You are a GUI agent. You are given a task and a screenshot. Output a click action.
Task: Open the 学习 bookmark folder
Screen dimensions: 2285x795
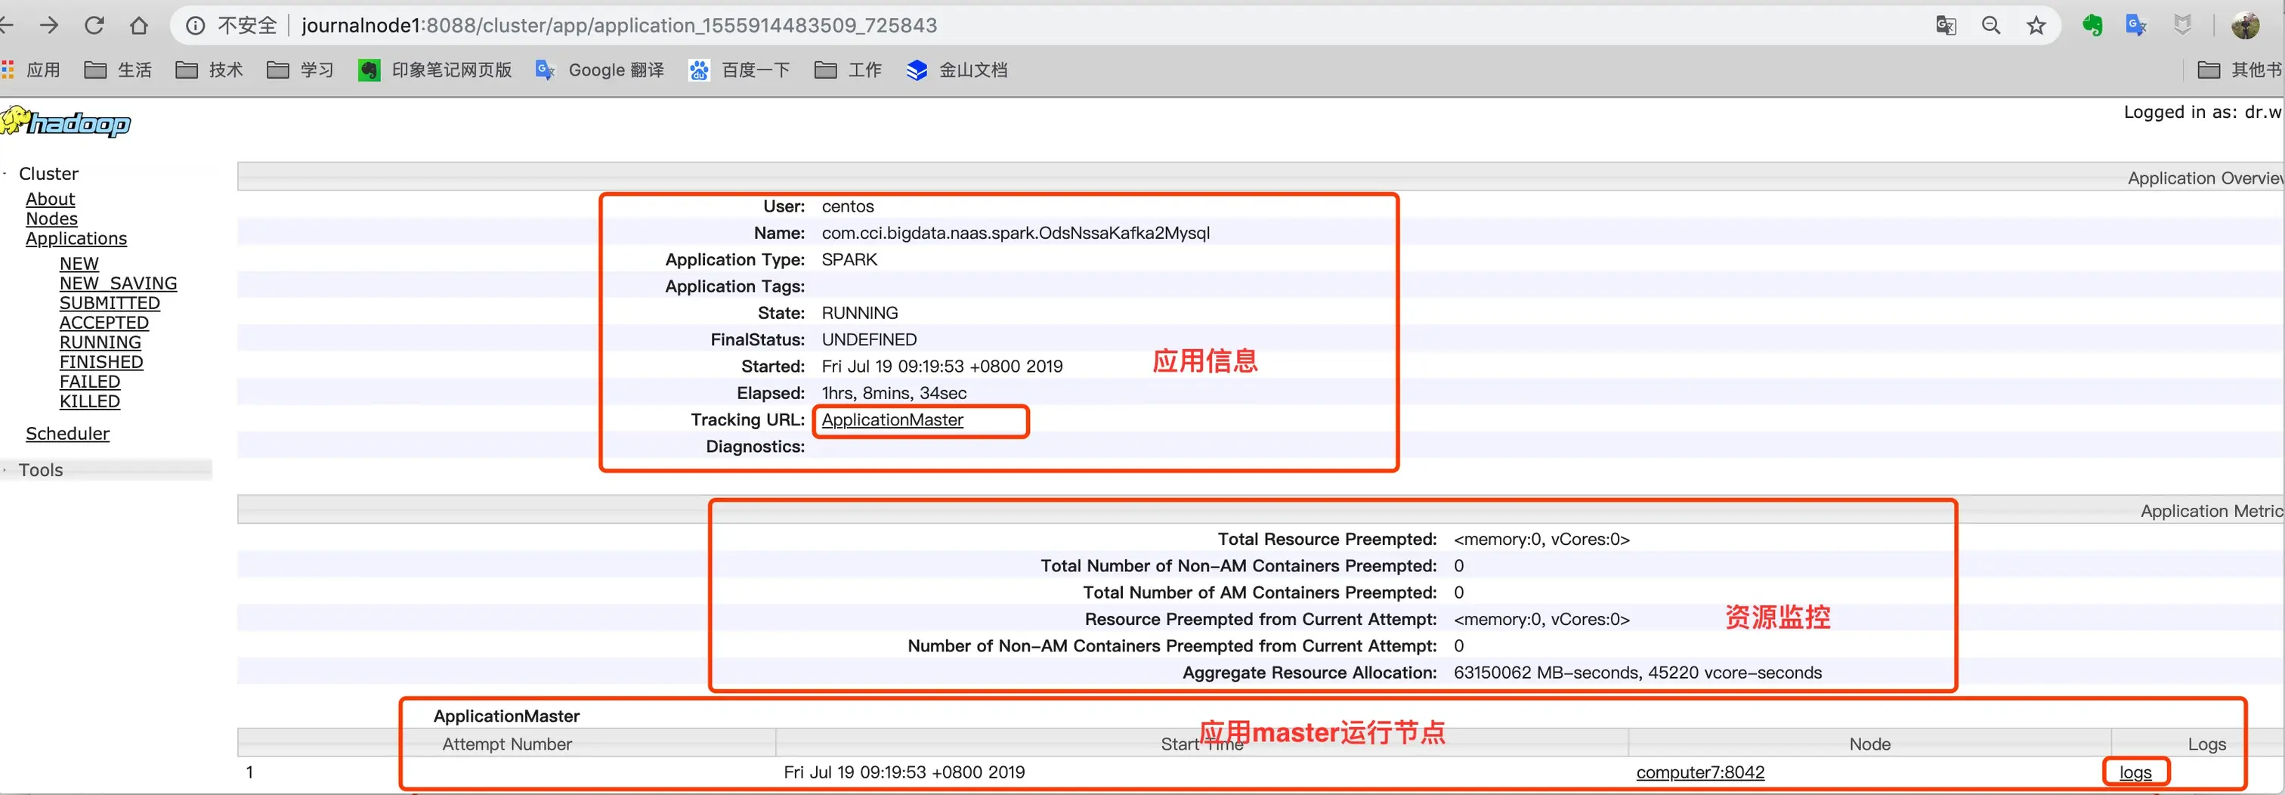(x=301, y=70)
